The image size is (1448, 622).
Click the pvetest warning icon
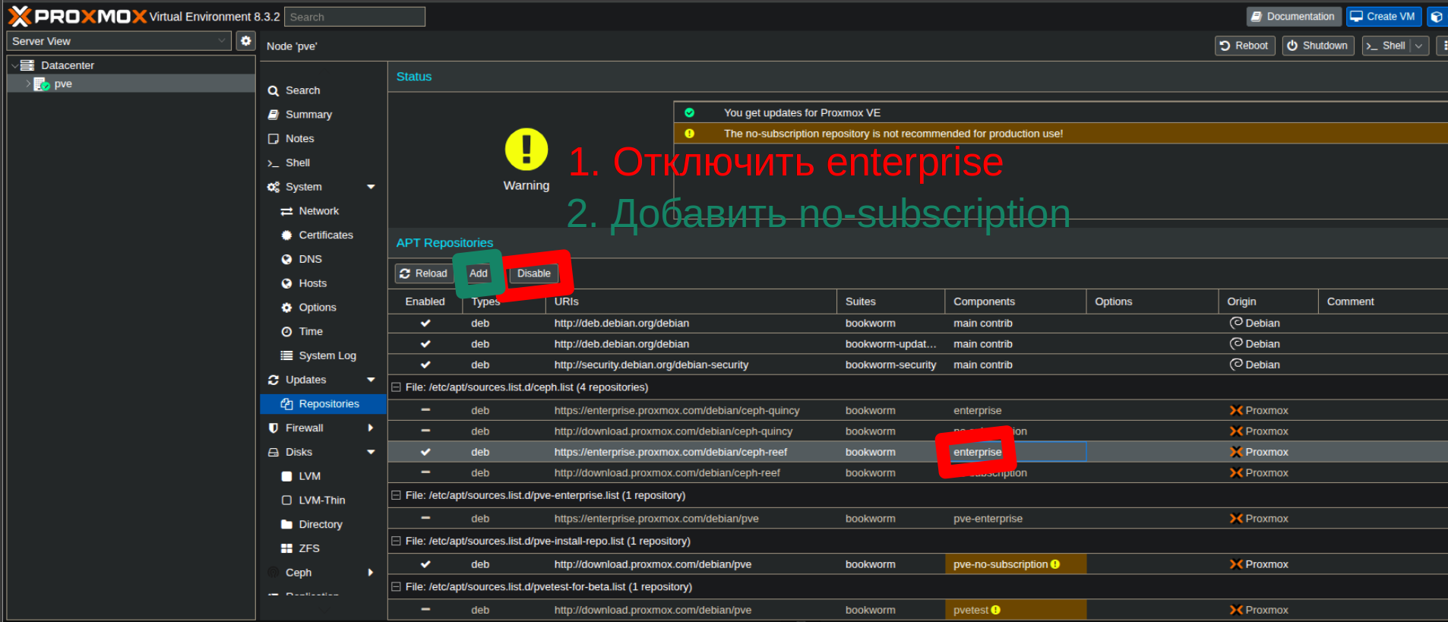click(996, 610)
